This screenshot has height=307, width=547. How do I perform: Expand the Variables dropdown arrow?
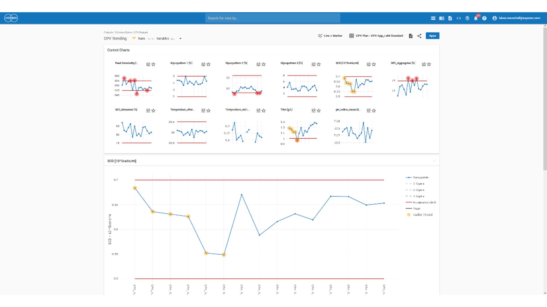coord(180,39)
